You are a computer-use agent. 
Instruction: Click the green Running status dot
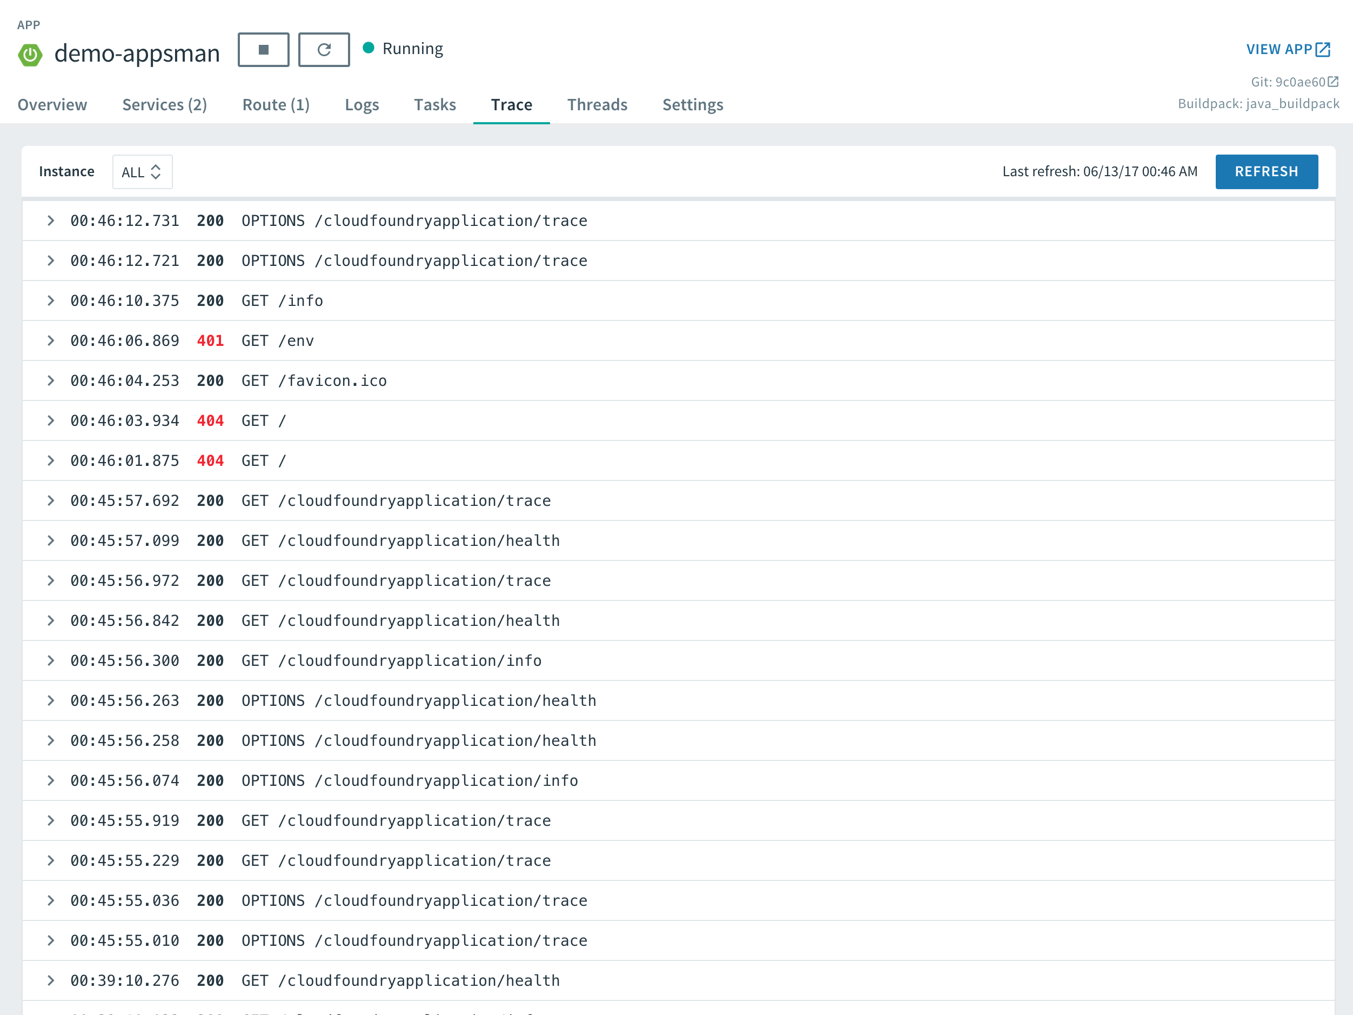point(368,48)
